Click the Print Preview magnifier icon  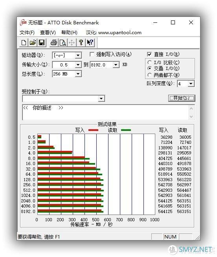click(x=63, y=42)
